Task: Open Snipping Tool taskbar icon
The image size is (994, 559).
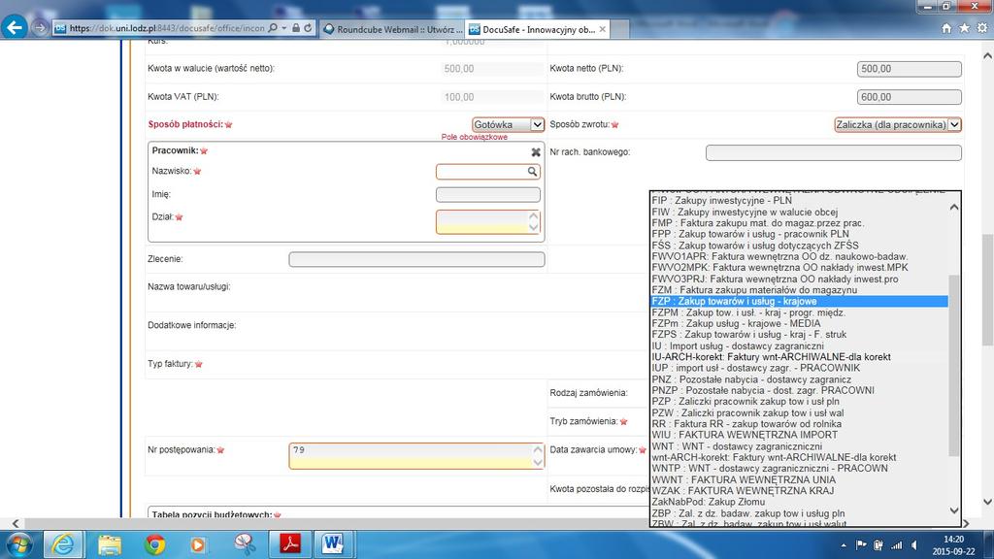Action: (x=244, y=544)
